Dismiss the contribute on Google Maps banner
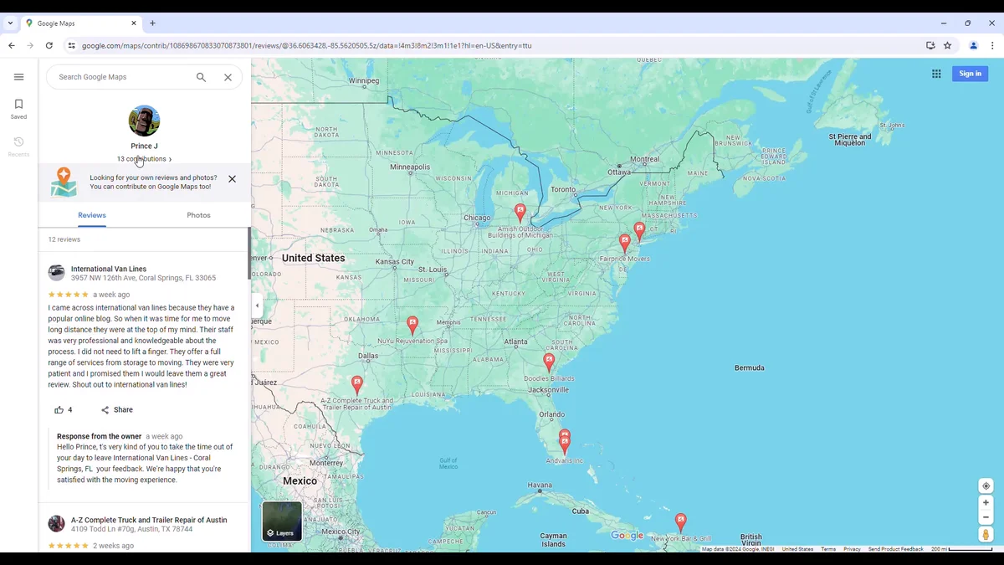Screen dimensions: 1004x565 pos(232,179)
